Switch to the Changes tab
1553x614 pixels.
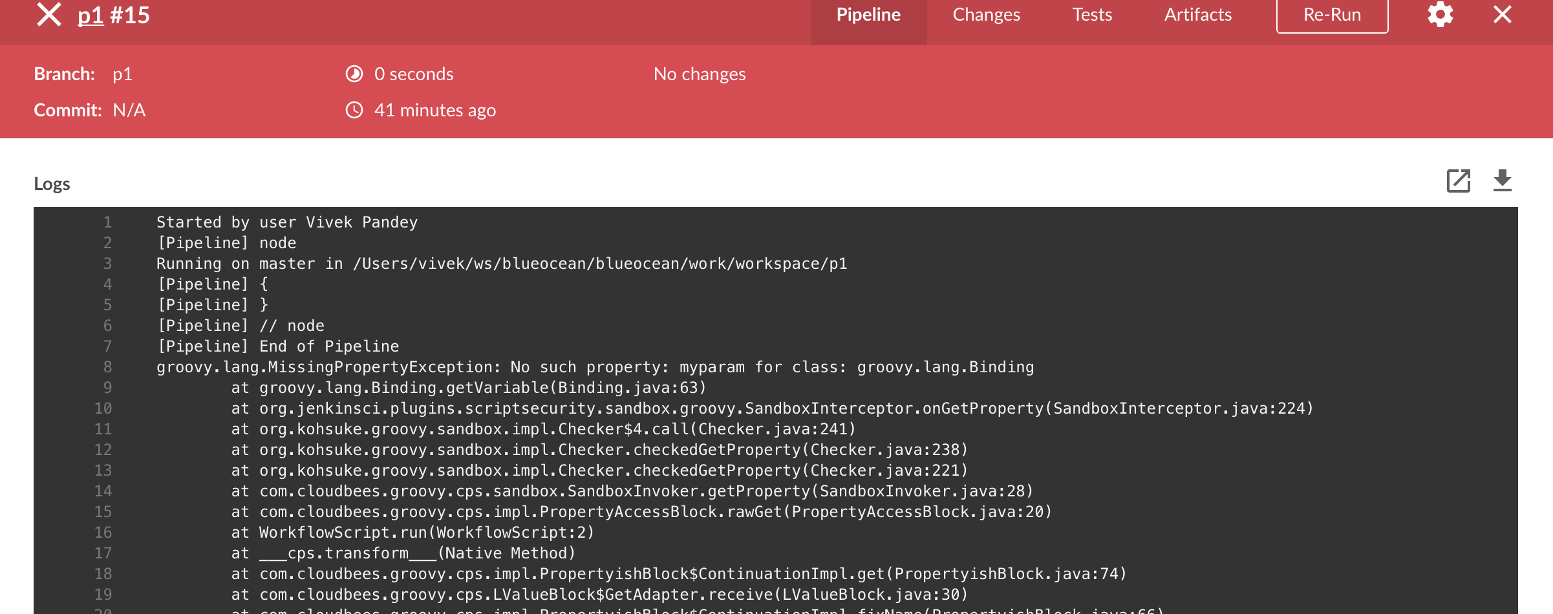pos(986,15)
